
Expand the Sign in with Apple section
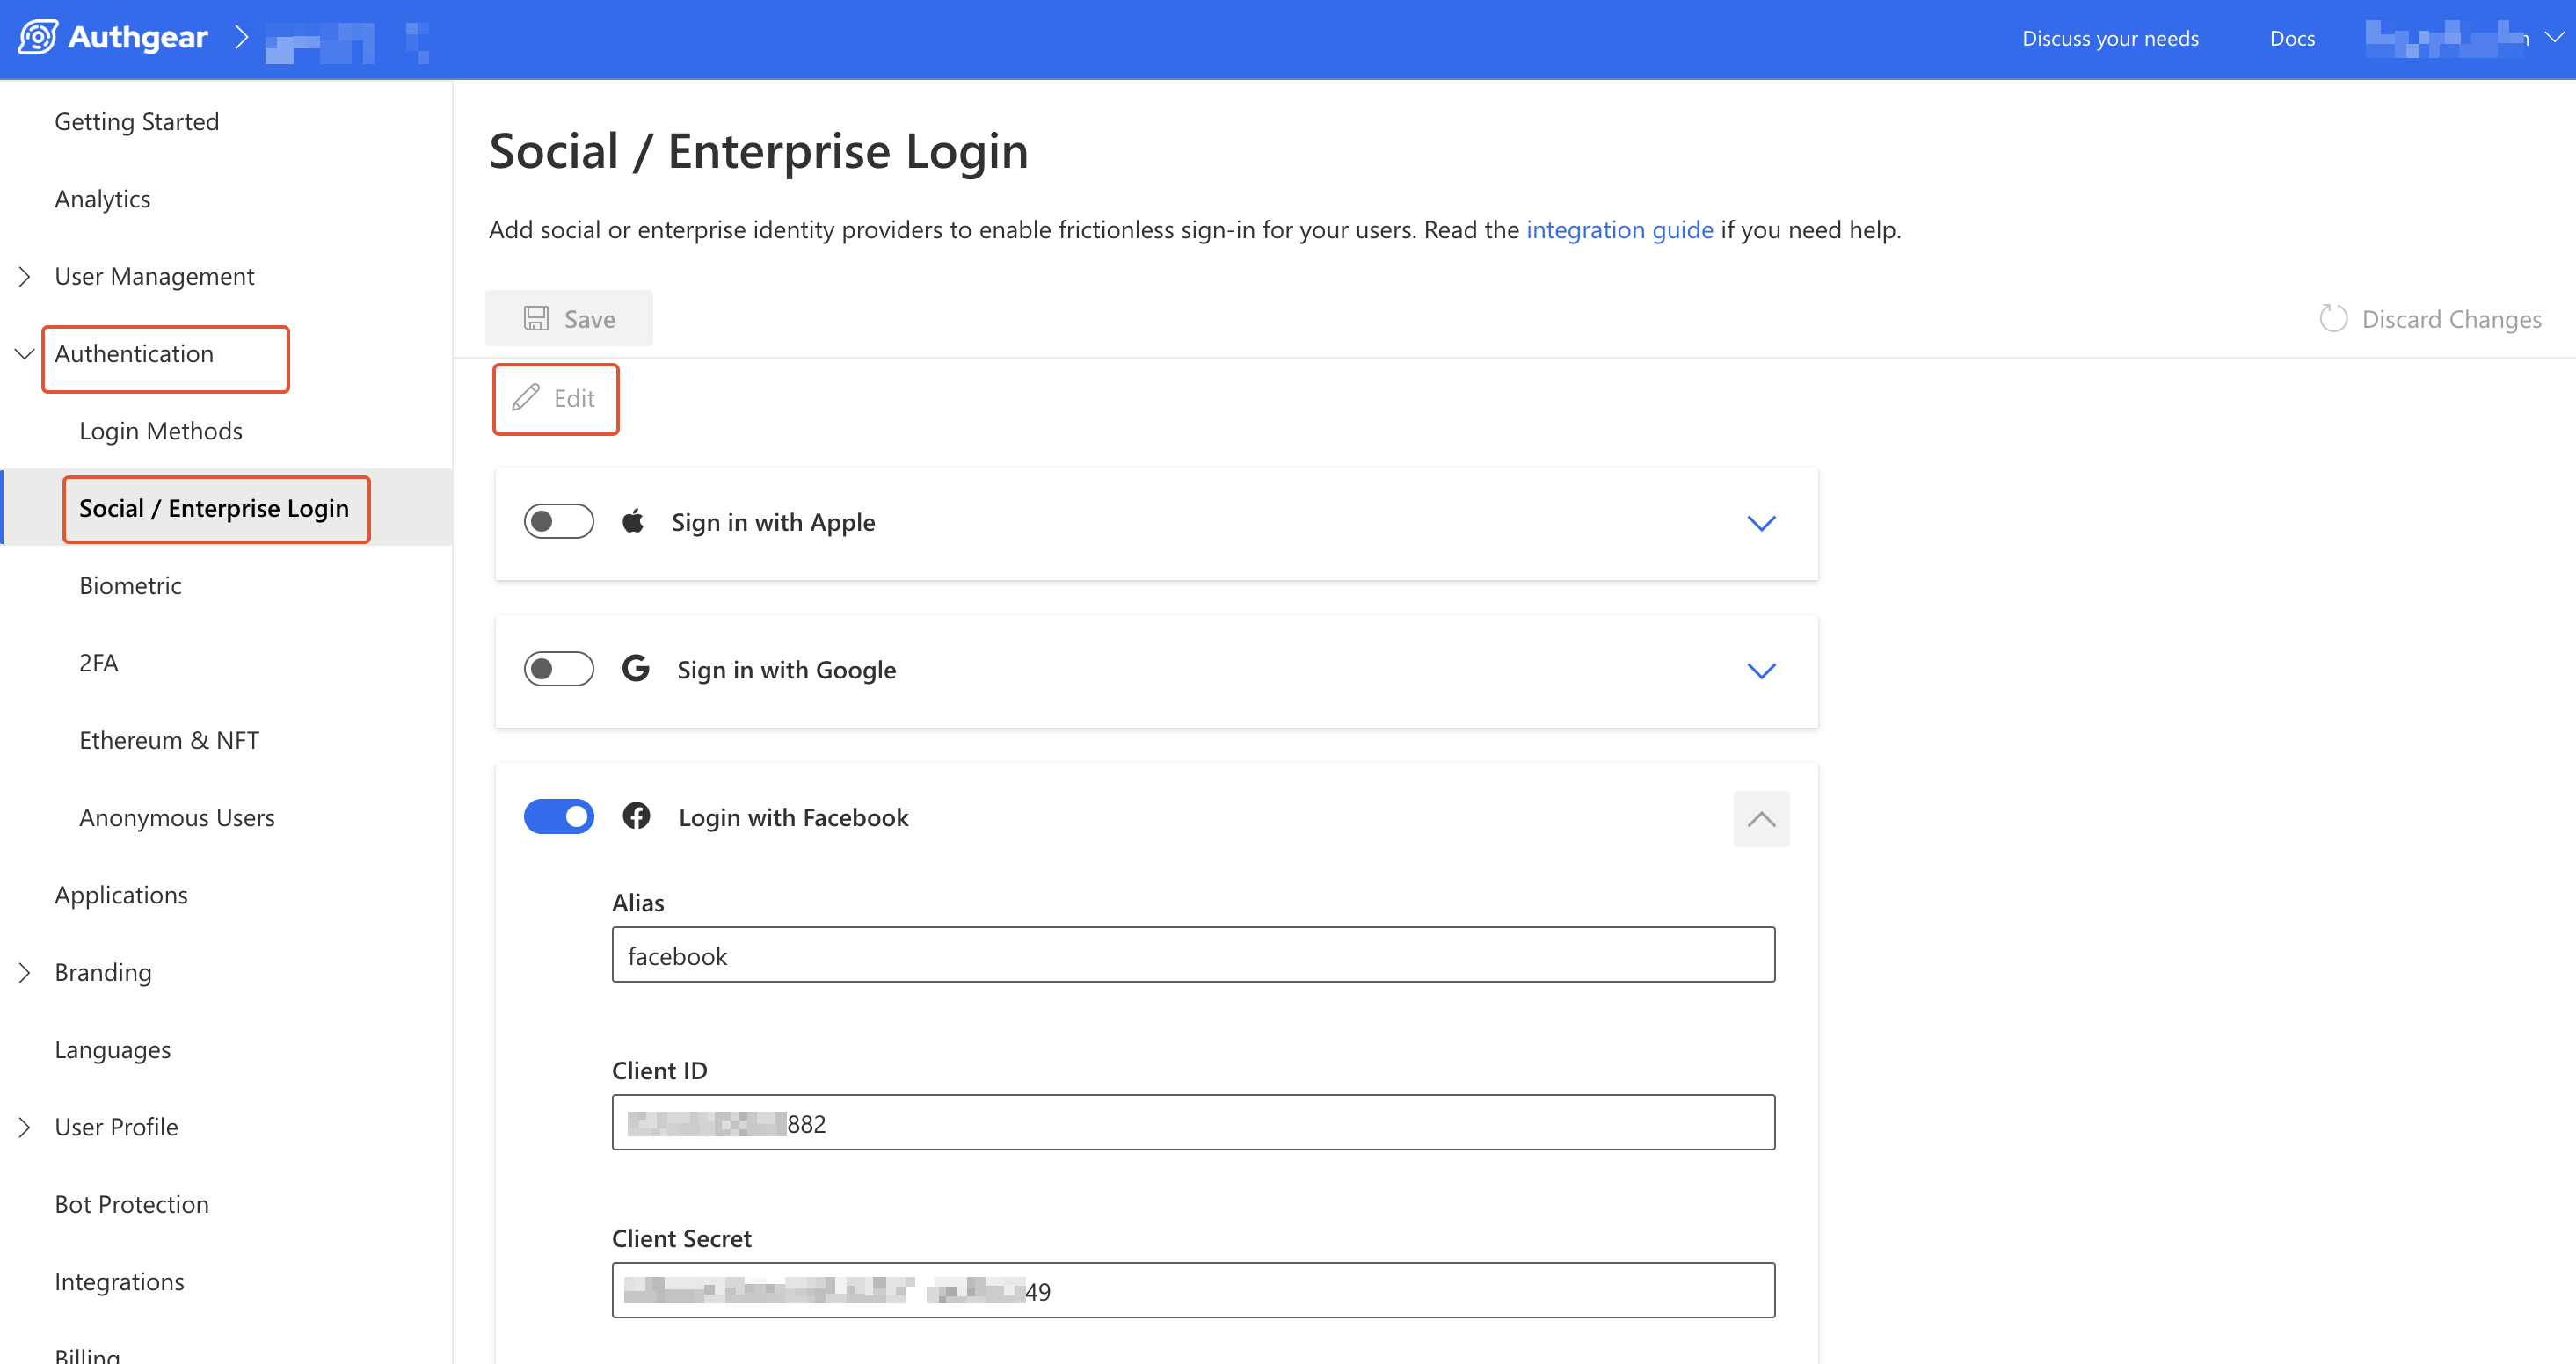point(1760,523)
